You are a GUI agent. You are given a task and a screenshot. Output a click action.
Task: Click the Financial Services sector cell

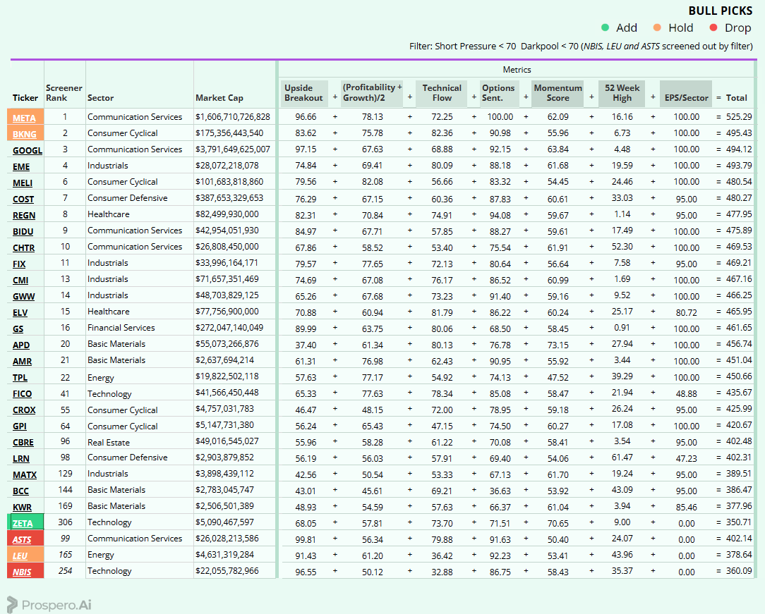click(x=121, y=328)
